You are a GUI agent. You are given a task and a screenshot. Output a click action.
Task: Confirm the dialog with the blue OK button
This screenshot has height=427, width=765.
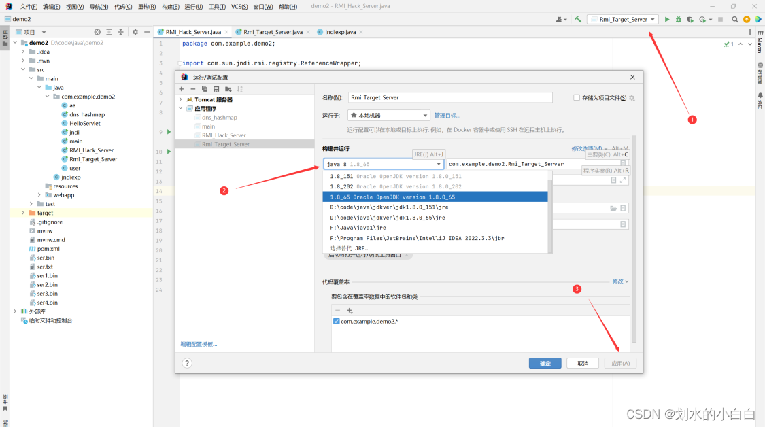(x=545, y=364)
